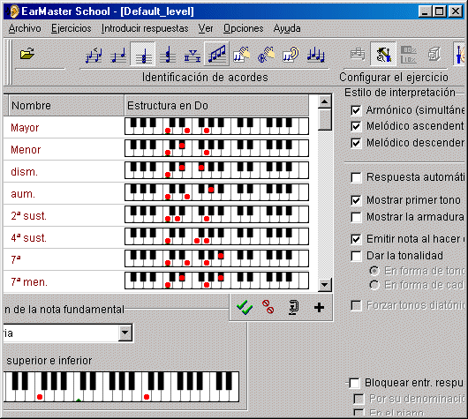The height and width of the screenshot is (419, 468).
Task: Click the Mayor chord piano diagram
Action: 216,126
